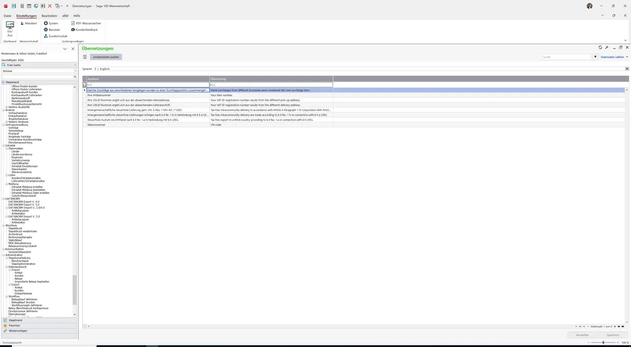Open PDF-Wasserzeichen option
Viewport: 631px width, 347px height.
[x=86, y=23]
